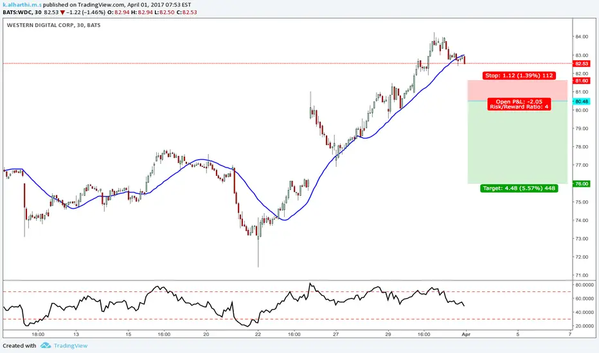This screenshot has width=599, height=353.
Task: Click the 71.00 price axis label
Action: point(582,275)
